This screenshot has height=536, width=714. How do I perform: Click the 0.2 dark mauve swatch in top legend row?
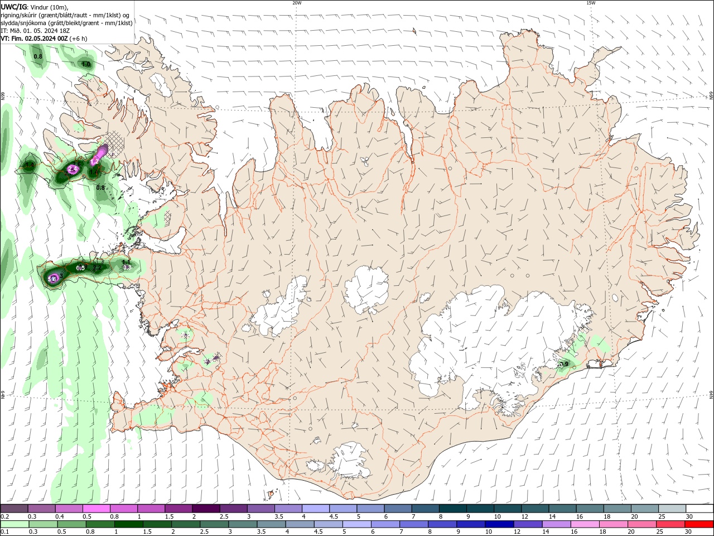pyautogui.click(x=14, y=509)
